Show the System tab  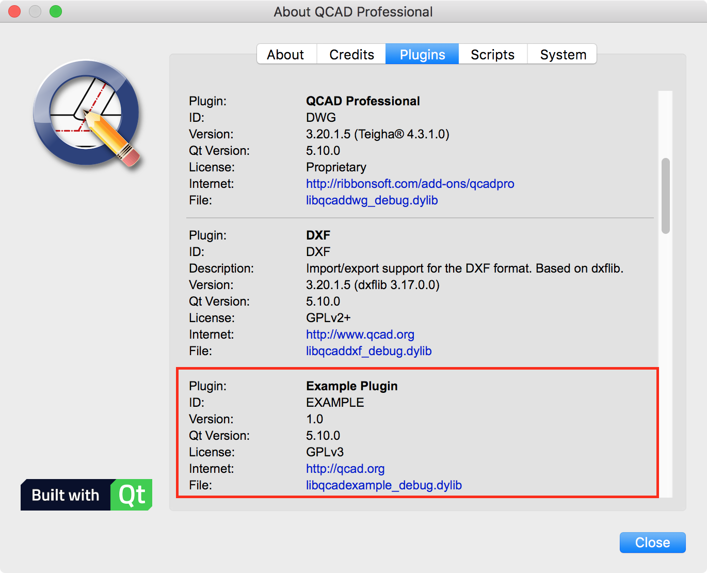point(563,54)
